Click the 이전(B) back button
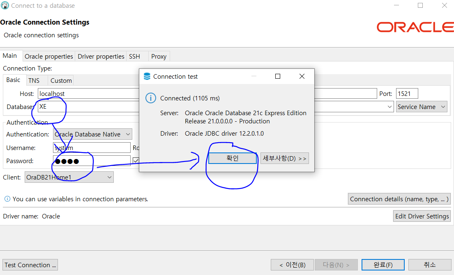 pos(292,265)
